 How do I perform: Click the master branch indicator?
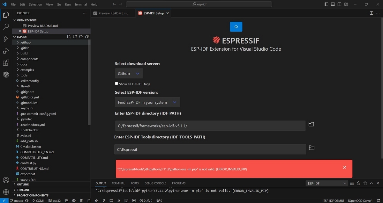tap(17, 201)
